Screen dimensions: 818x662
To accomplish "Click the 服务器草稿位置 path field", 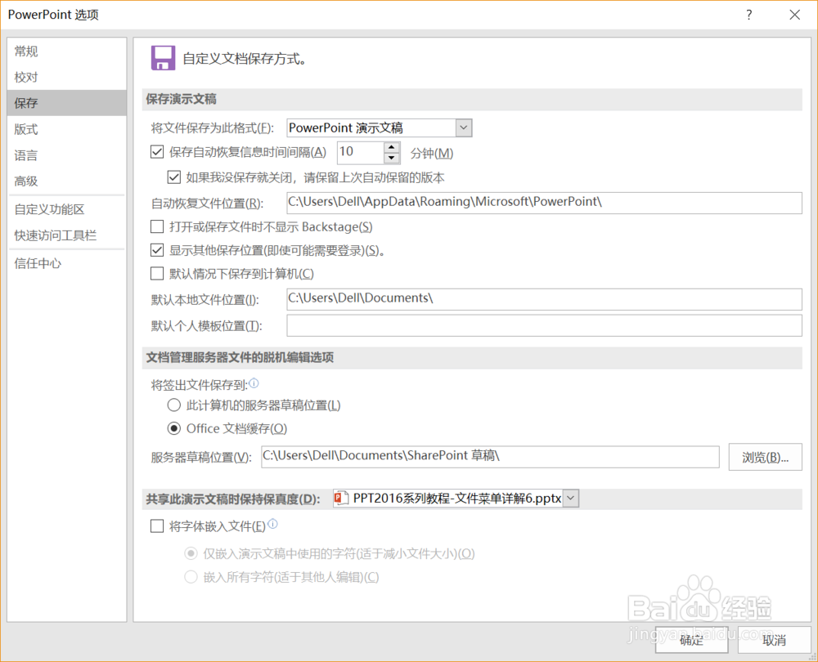I will point(490,457).
